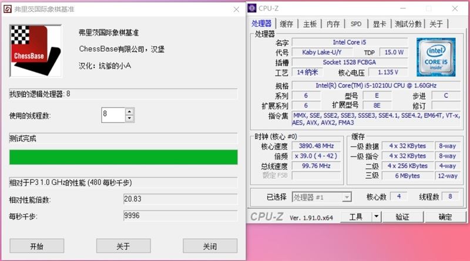Click the stepping value C
Viewport: 470px width, 261px height.
446,96
